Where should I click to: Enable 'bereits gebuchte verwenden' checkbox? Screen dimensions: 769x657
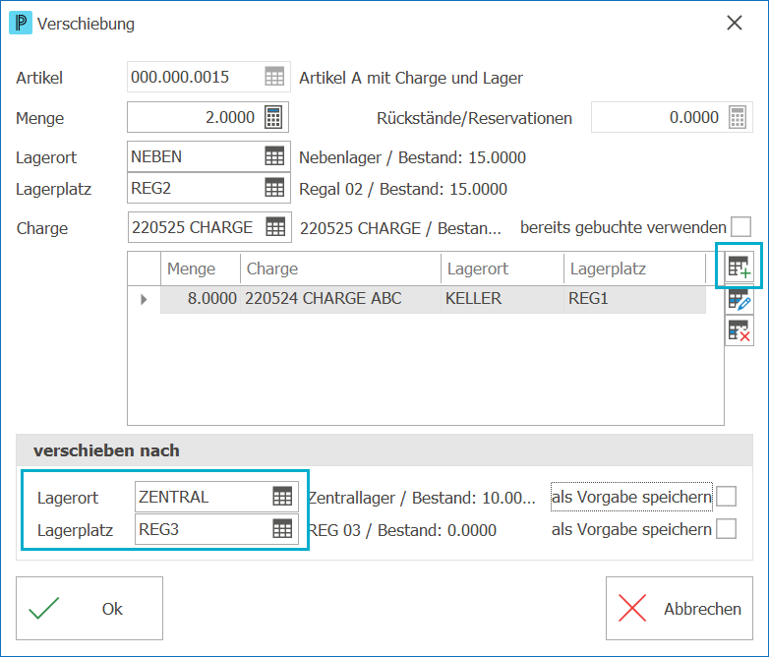(x=740, y=227)
